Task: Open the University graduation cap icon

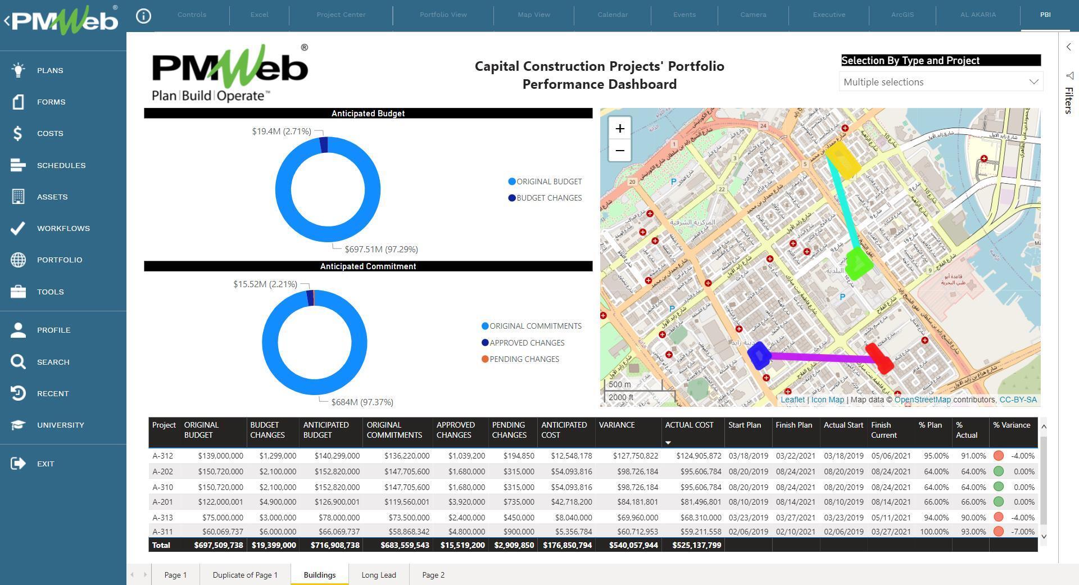Action: (18, 425)
